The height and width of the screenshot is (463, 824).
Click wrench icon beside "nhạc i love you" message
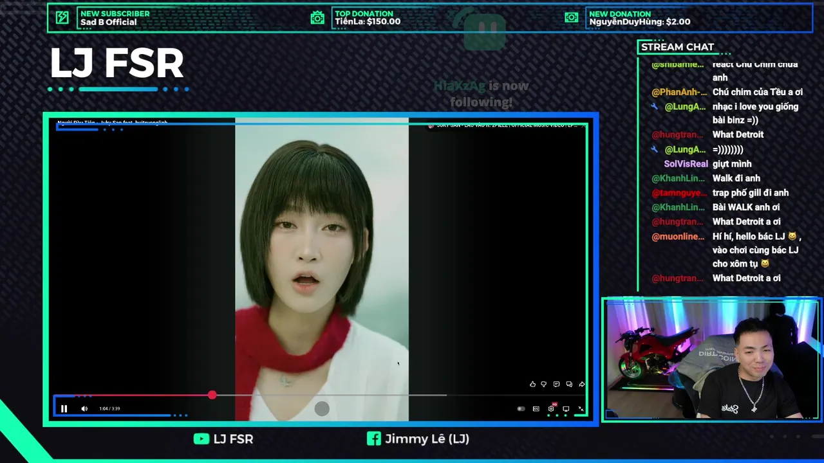coord(655,107)
